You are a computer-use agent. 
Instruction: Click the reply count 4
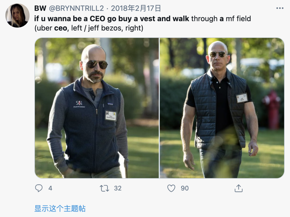(x=50, y=188)
